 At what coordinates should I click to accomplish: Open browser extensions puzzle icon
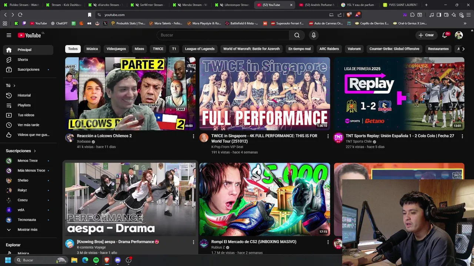coord(412,15)
